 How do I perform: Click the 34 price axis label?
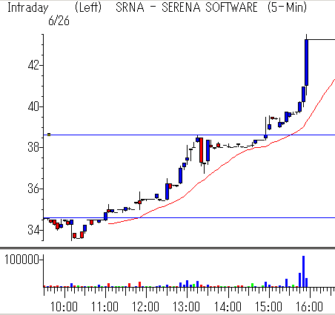33,230
